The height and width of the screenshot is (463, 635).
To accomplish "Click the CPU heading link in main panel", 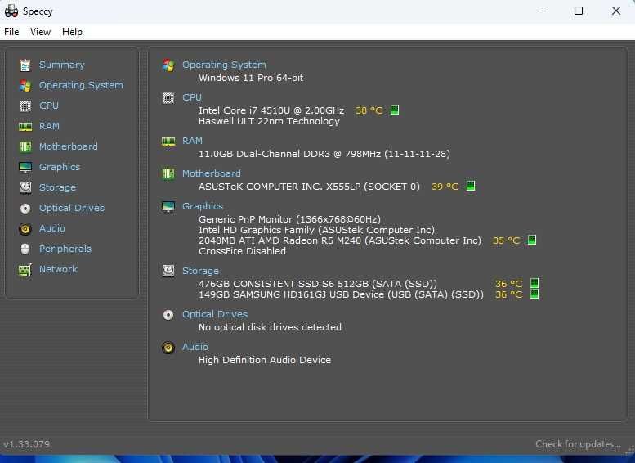I will tap(192, 97).
